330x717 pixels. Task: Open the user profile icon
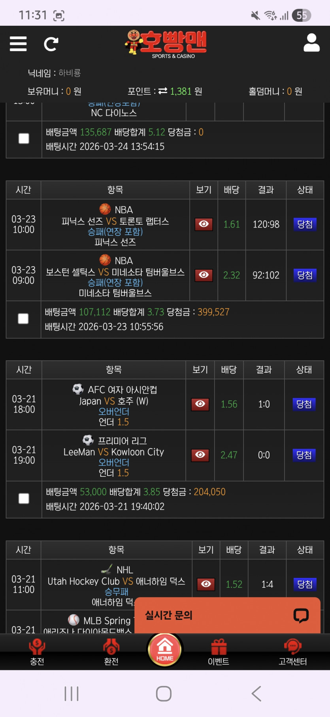click(311, 43)
